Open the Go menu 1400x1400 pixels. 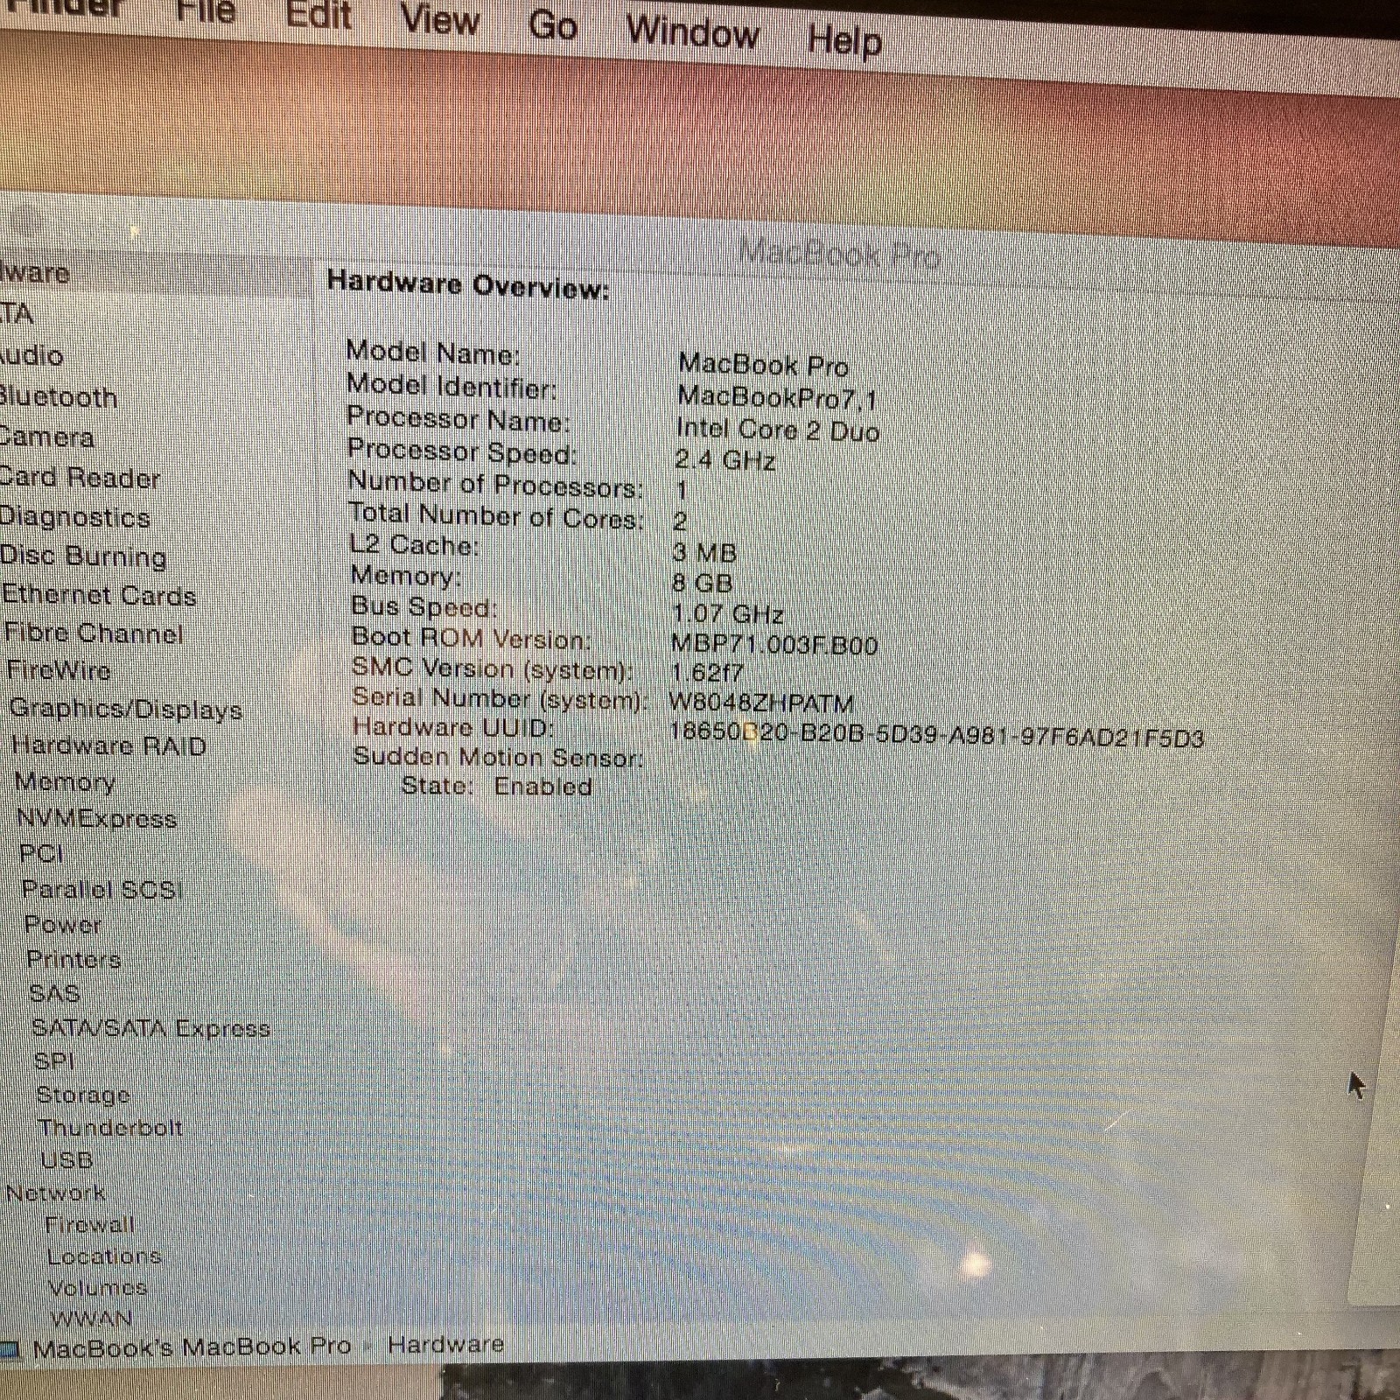pos(553,24)
